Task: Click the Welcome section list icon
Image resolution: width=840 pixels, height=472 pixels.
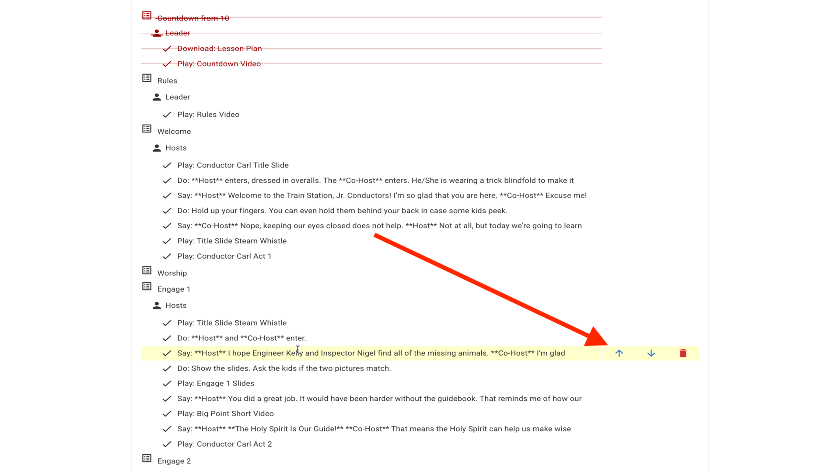Action: click(147, 129)
